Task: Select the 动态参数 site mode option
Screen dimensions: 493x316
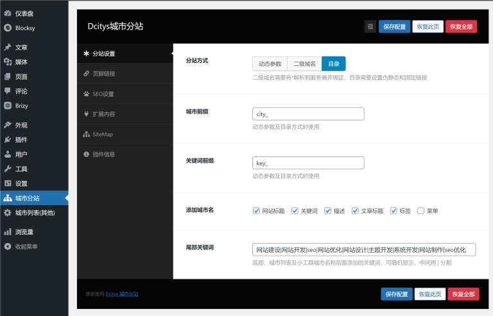Action: coord(270,63)
